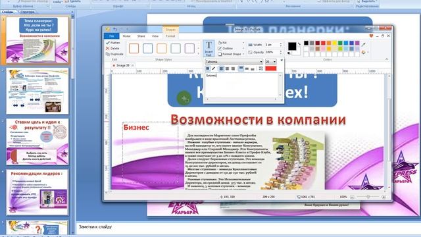Image resolution: width=421 pixels, height=237 pixels.
Task: Click the large black foreground color box
Action: tap(292, 46)
